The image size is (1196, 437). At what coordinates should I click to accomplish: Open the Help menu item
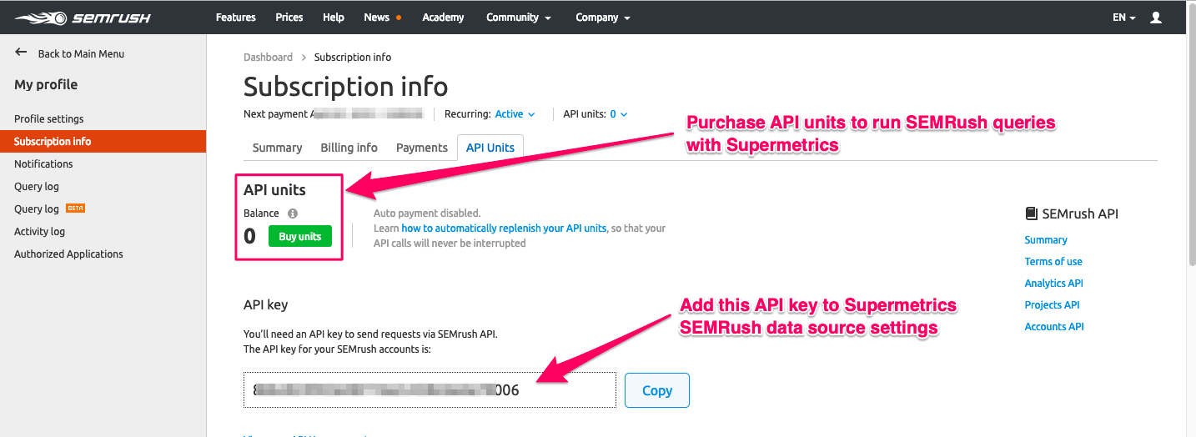[x=334, y=17]
